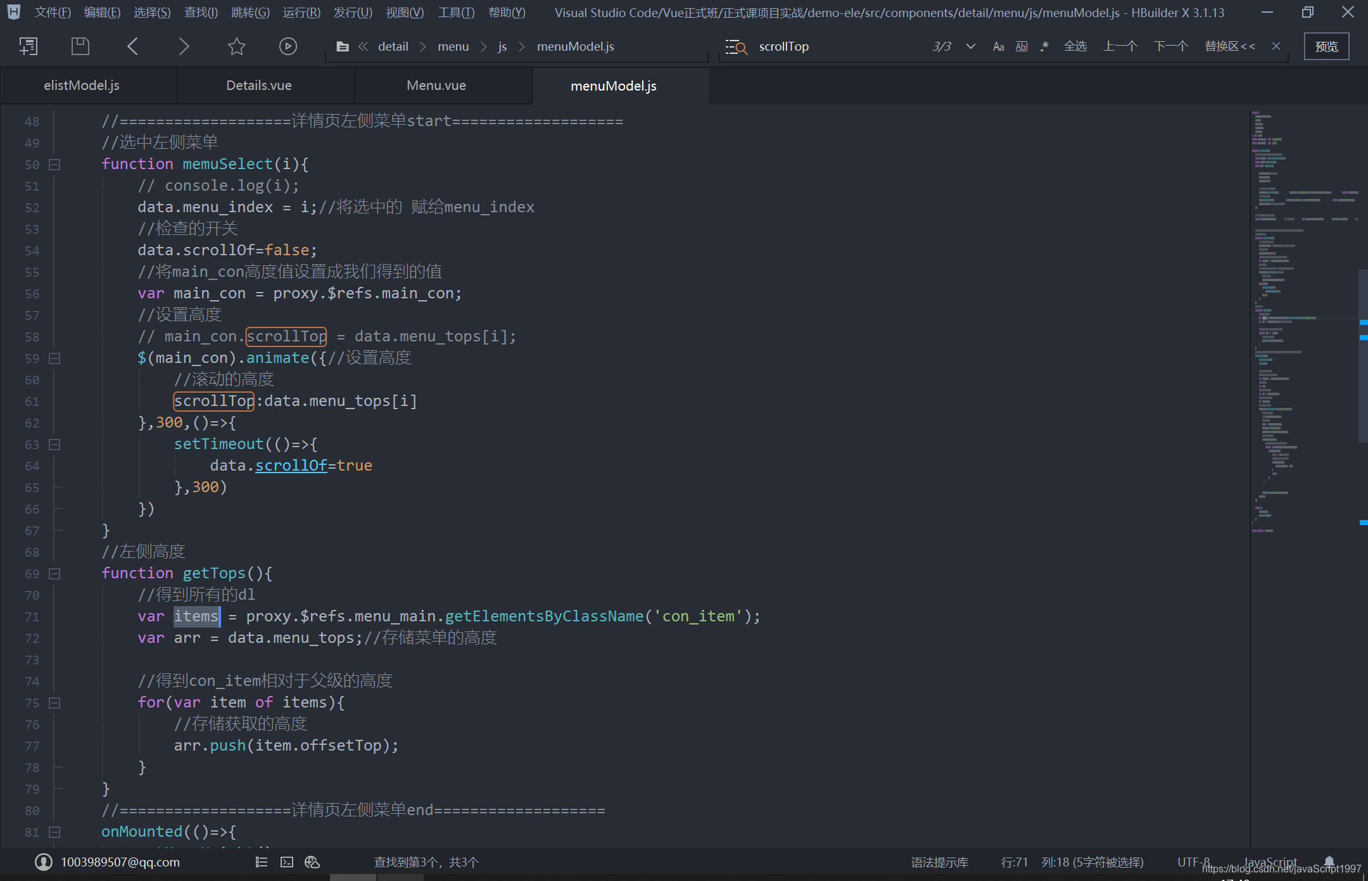Open the search history dropdown arrow
The image size is (1368, 881).
click(970, 46)
